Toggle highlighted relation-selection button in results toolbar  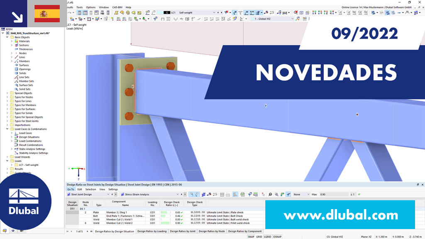point(192,194)
